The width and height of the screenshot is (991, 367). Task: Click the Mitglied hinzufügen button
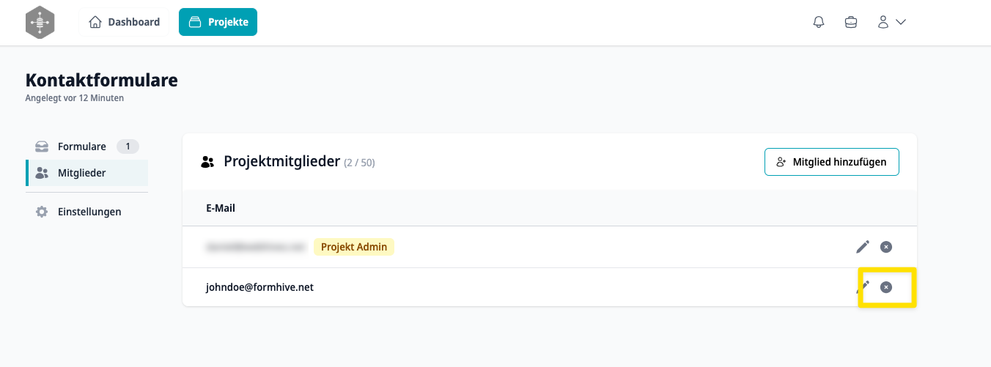[x=831, y=162]
